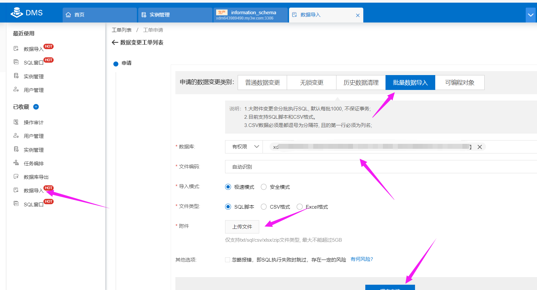This screenshot has width=537, height=290.
Task: Switch to the 无锁变更 change type tab
Action: tap(312, 82)
